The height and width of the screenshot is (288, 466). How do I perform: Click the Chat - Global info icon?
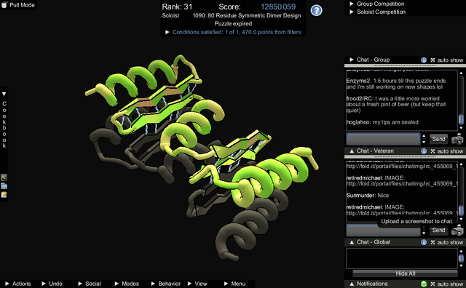point(424,242)
